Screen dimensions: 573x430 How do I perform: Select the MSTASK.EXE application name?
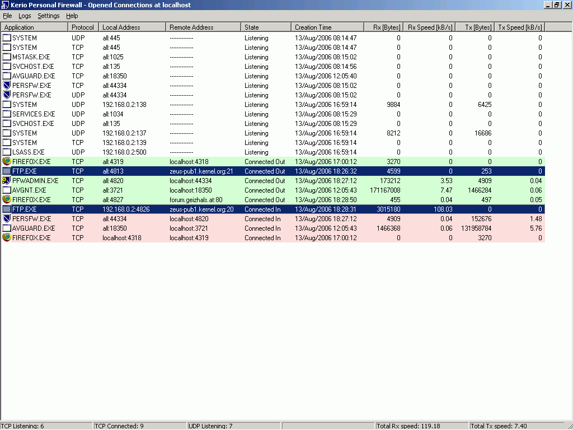tap(31, 57)
